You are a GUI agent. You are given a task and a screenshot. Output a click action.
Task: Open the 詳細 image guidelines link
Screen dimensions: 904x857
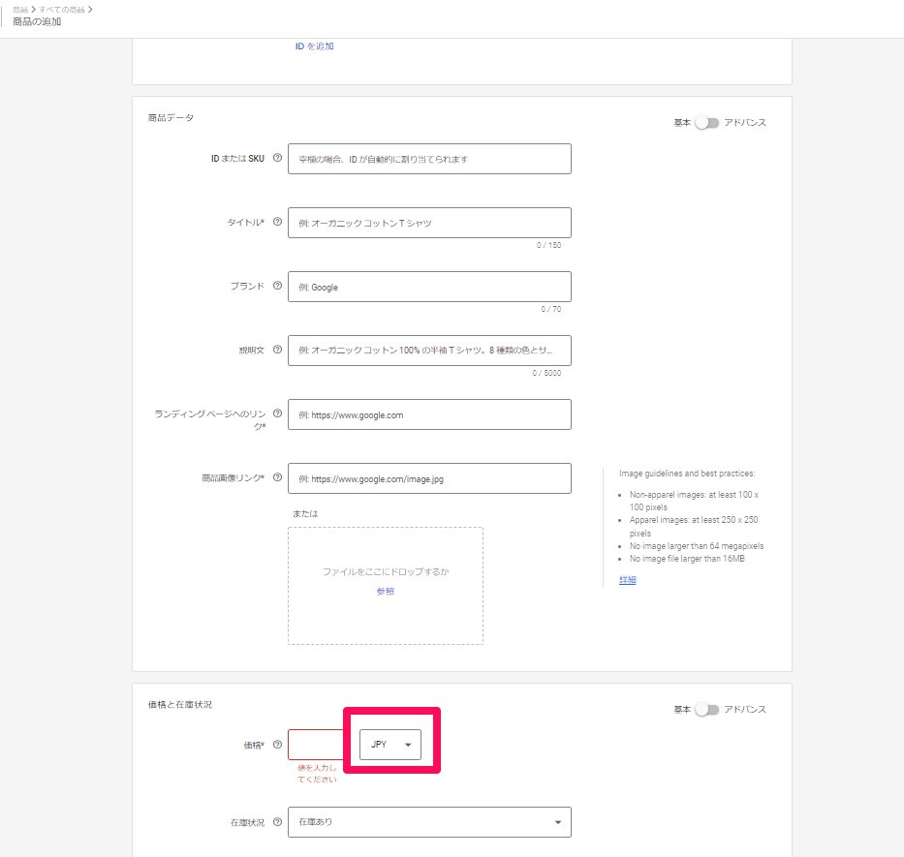coord(627,580)
